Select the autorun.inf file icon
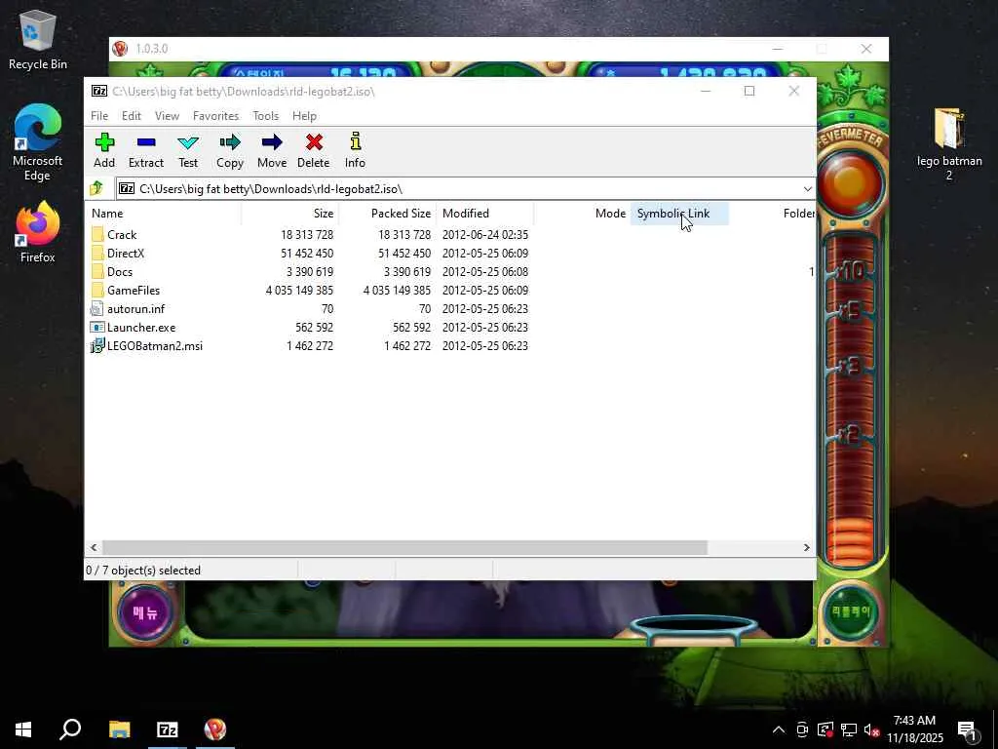The image size is (998, 749). [x=96, y=309]
